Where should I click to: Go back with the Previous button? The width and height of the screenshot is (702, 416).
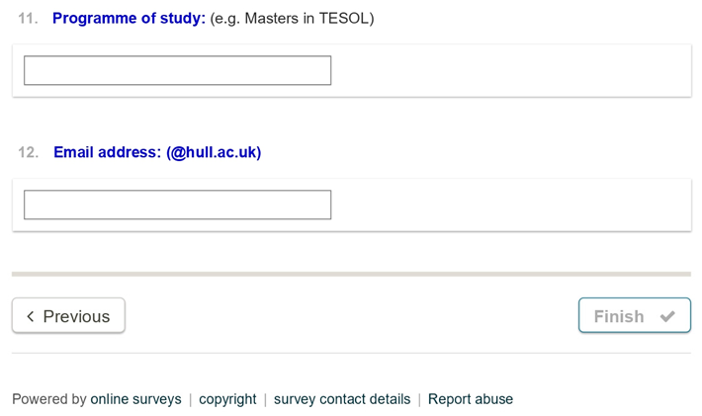[x=68, y=316]
